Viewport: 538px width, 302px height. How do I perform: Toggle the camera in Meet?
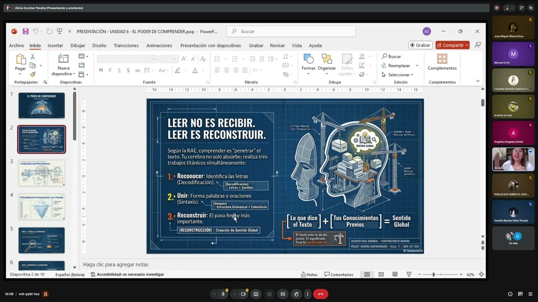243,294
